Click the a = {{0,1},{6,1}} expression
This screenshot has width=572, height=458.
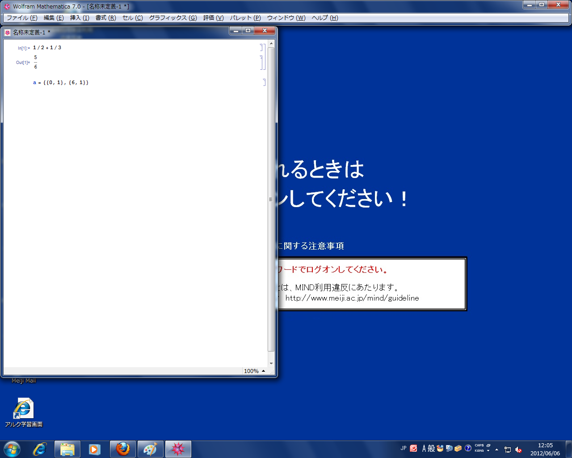coord(61,83)
